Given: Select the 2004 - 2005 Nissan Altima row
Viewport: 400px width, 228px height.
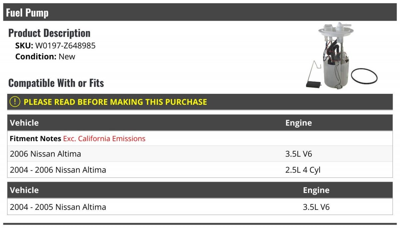Looking at the screenshot, I should click(x=200, y=207).
